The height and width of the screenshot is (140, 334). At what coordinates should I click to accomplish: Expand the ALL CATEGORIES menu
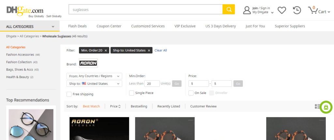click(30, 27)
